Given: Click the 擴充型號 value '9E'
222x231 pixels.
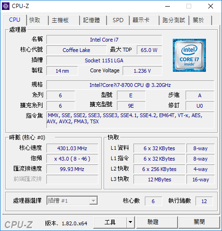Looking at the screenshot, I should click(131, 106).
